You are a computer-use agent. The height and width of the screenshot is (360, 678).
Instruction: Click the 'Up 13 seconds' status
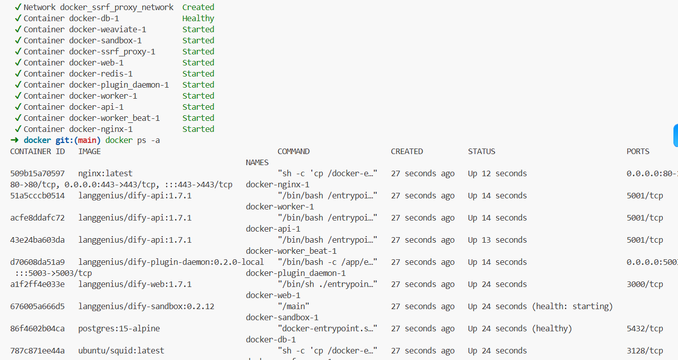(x=497, y=240)
